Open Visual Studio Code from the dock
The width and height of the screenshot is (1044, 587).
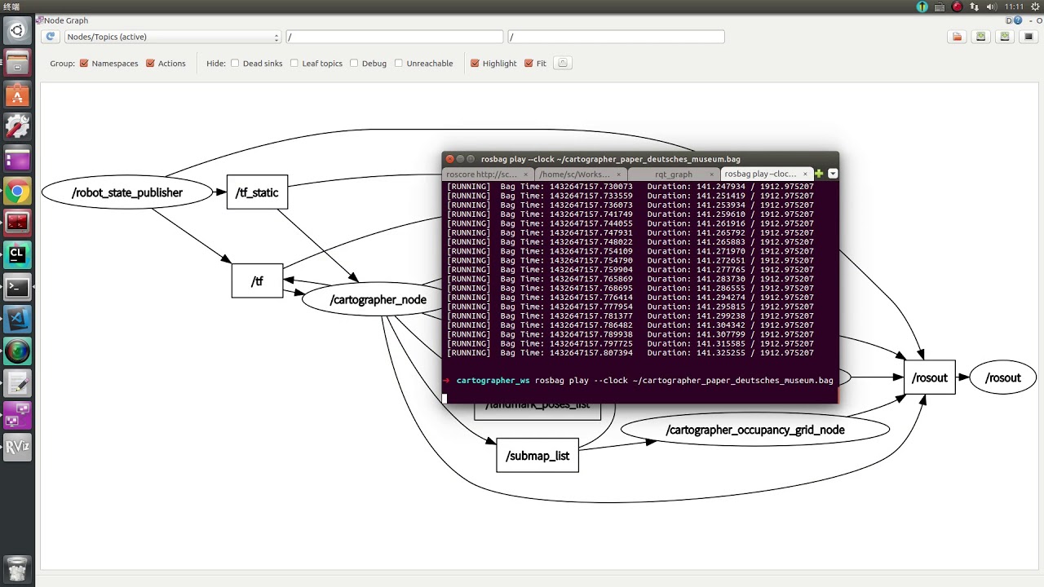coord(17,319)
